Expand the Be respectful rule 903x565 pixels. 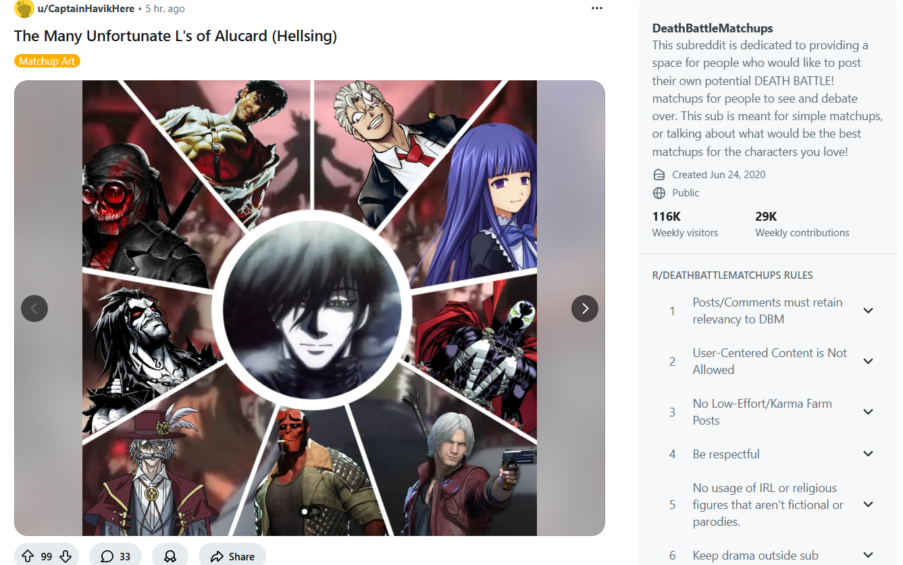pyautogui.click(x=869, y=454)
